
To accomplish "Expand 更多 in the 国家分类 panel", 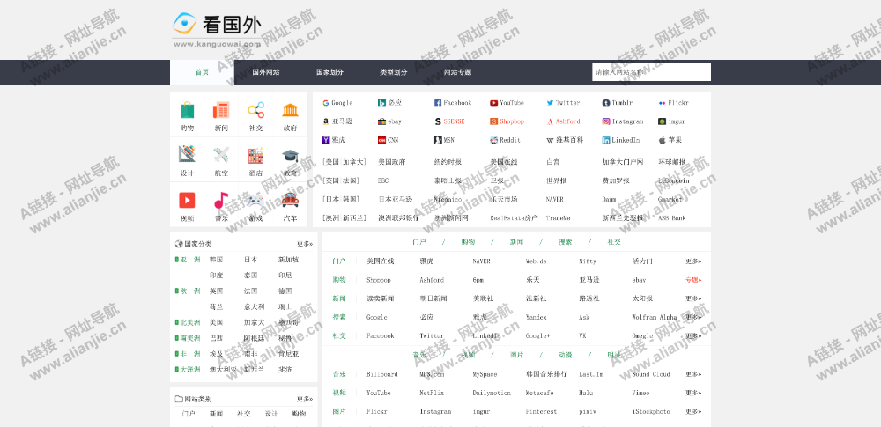I will pyautogui.click(x=305, y=244).
